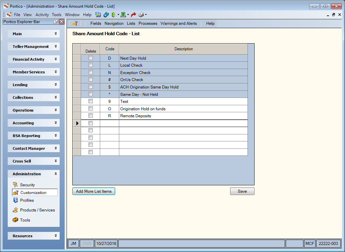Open dropdown arrow beside cash drawer icon
The height and width of the screenshot is (252, 345).
point(128,15)
